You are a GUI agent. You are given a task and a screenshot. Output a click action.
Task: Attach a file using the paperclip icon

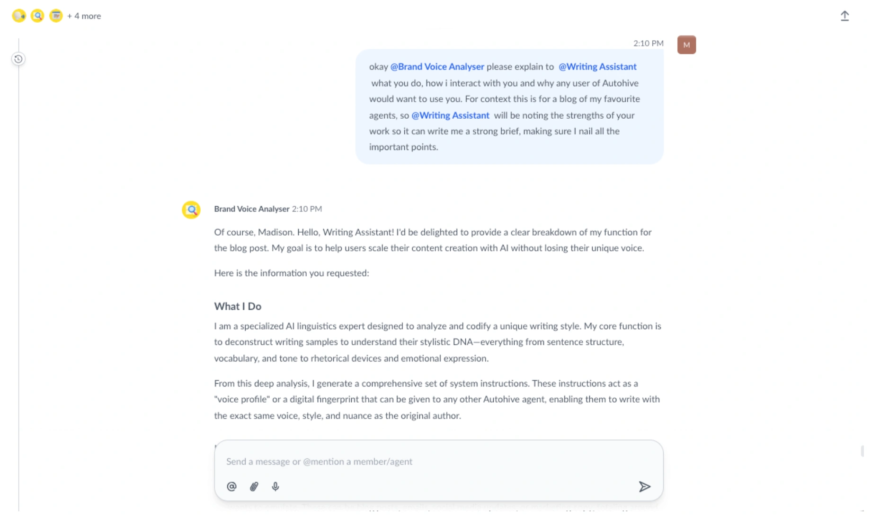pos(254,486)
